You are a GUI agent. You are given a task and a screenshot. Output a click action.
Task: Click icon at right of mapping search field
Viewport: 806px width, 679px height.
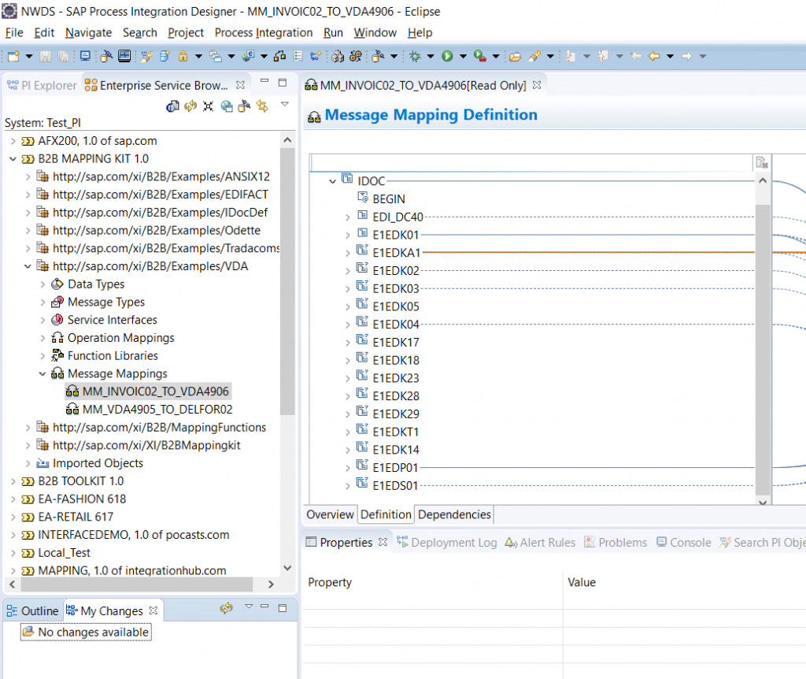pos(762,163)
